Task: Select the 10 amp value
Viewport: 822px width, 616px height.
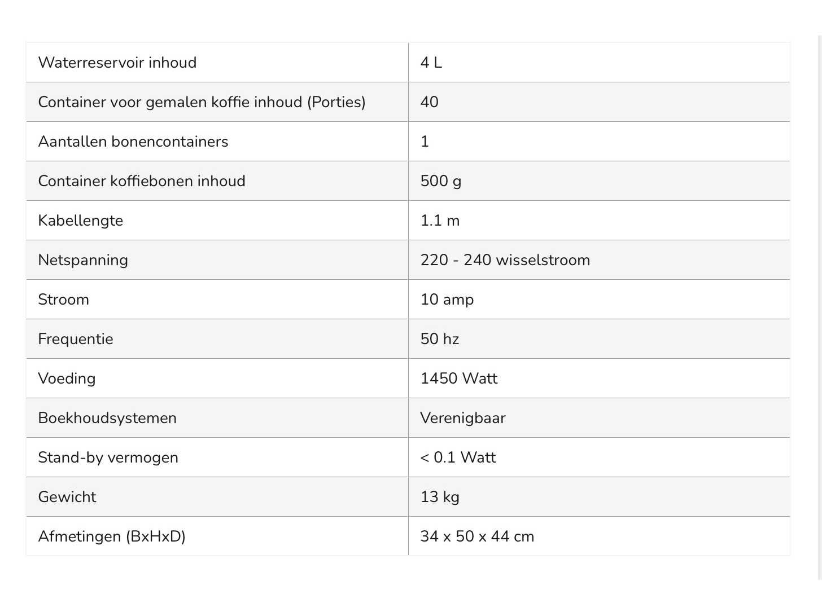Action: (447, 300)
